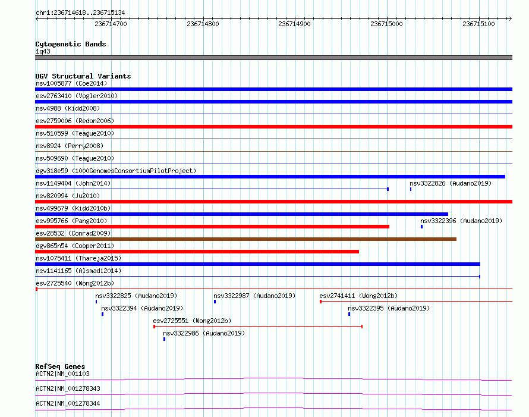Click the esv2725551 (Wong2012b) red line feature
This screenshot has height=417, width=529.
click(258, 327)
